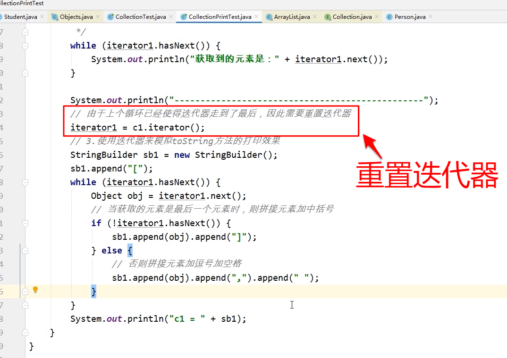The width and height of the screenshot is (507, 358).
Task: Close the Collection.java tab
Action: [x=377, y=16]
